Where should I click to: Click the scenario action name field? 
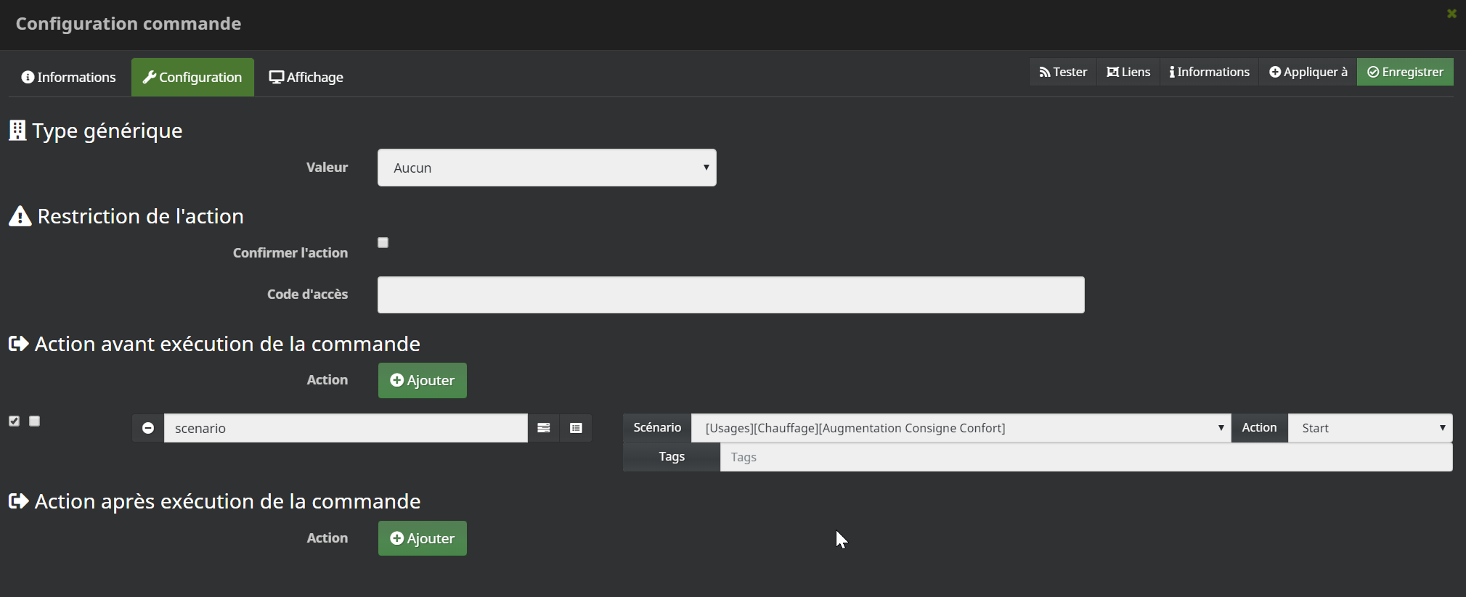click(346, 428)
